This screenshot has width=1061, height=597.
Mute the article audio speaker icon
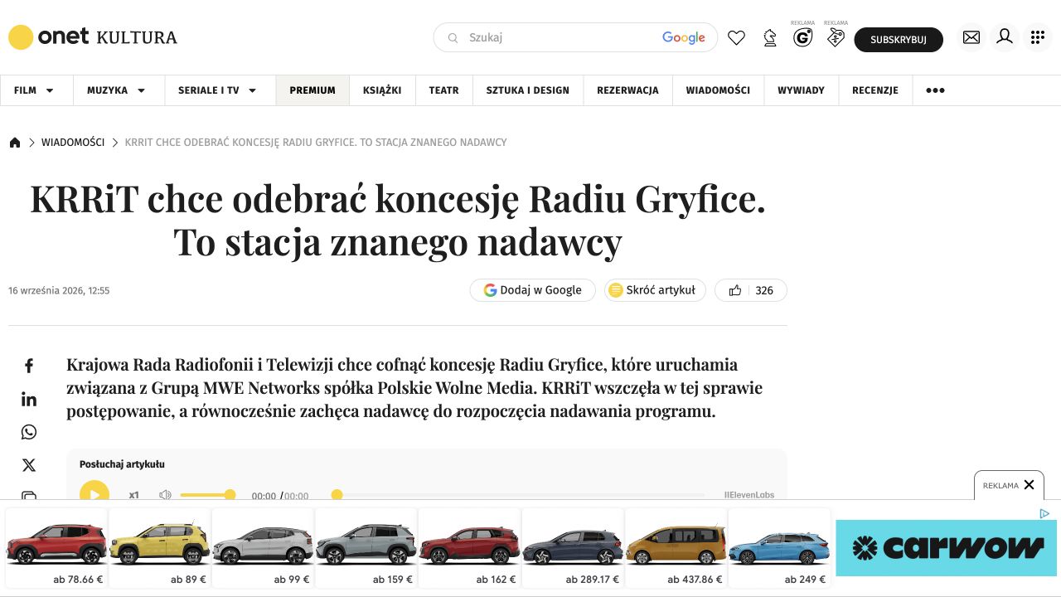pyautogui.click(x=165, y=495)
